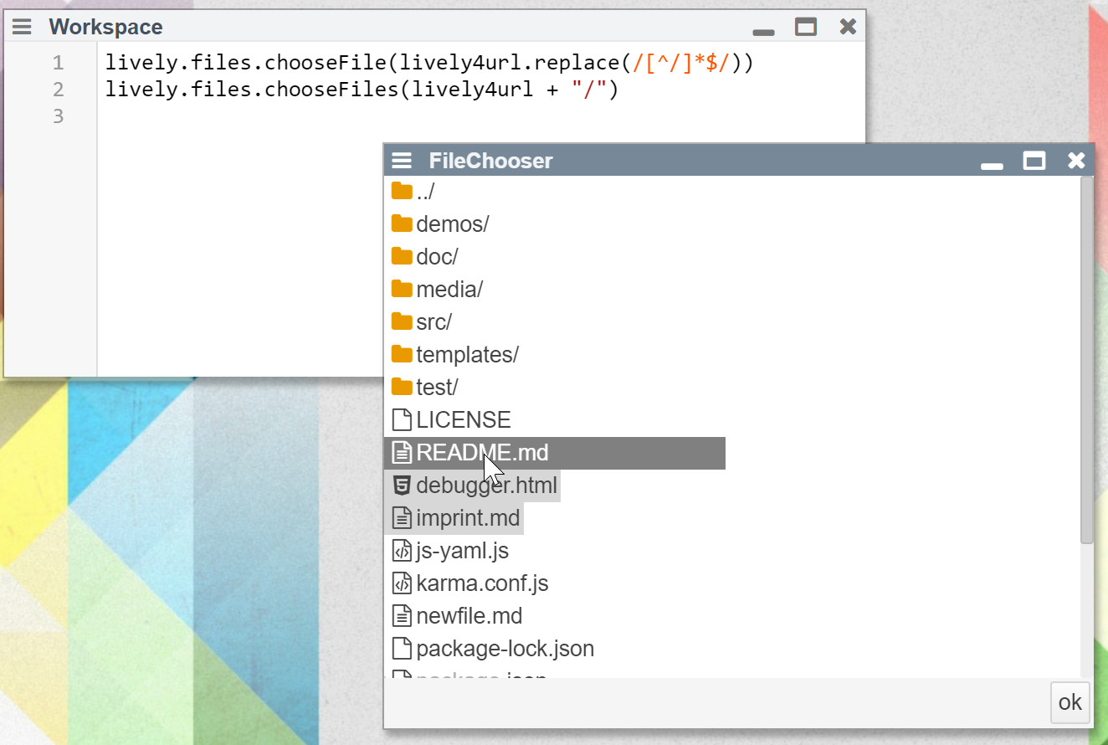Screen dimensions: 1108x745
Task: Click the FileChooser vertical scrollbar thumb
Action: (x=1086, y=360)
